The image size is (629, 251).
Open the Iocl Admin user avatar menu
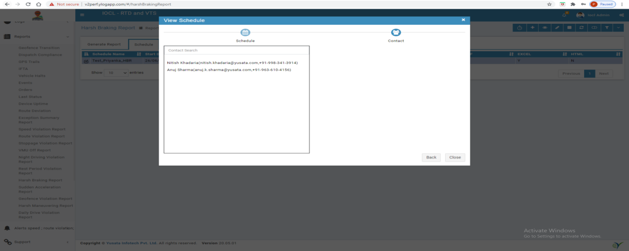click(580, 15)
